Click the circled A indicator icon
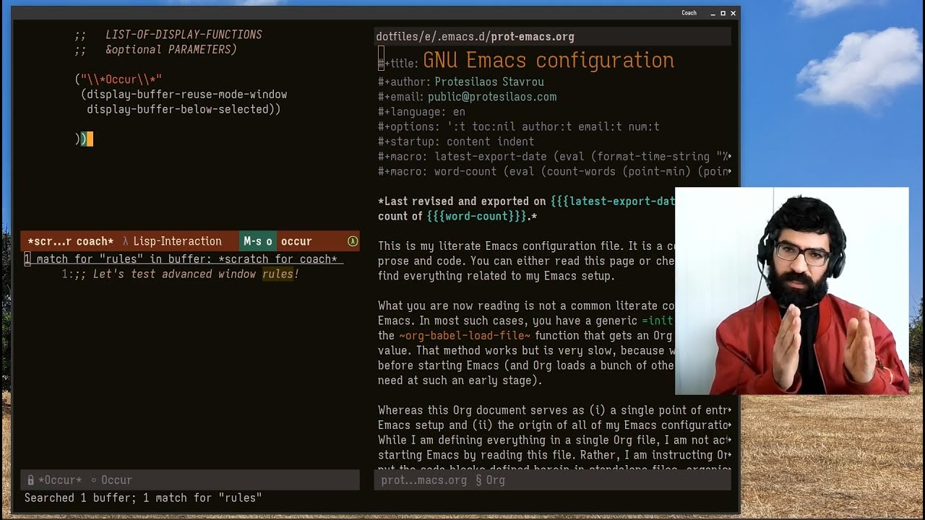Screen dimensions: 925x520 tap(353, 241)
